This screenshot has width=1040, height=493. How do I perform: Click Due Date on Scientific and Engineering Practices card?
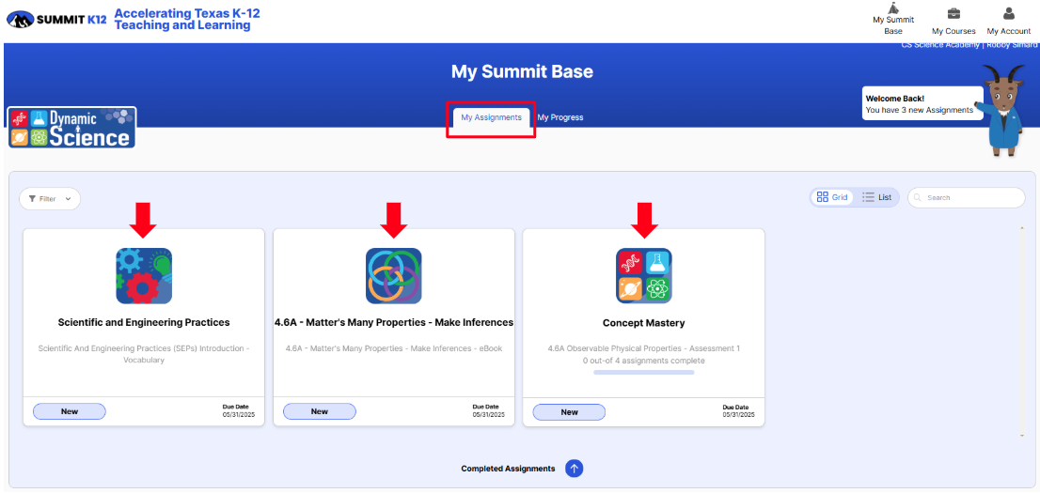pos(239,411)
